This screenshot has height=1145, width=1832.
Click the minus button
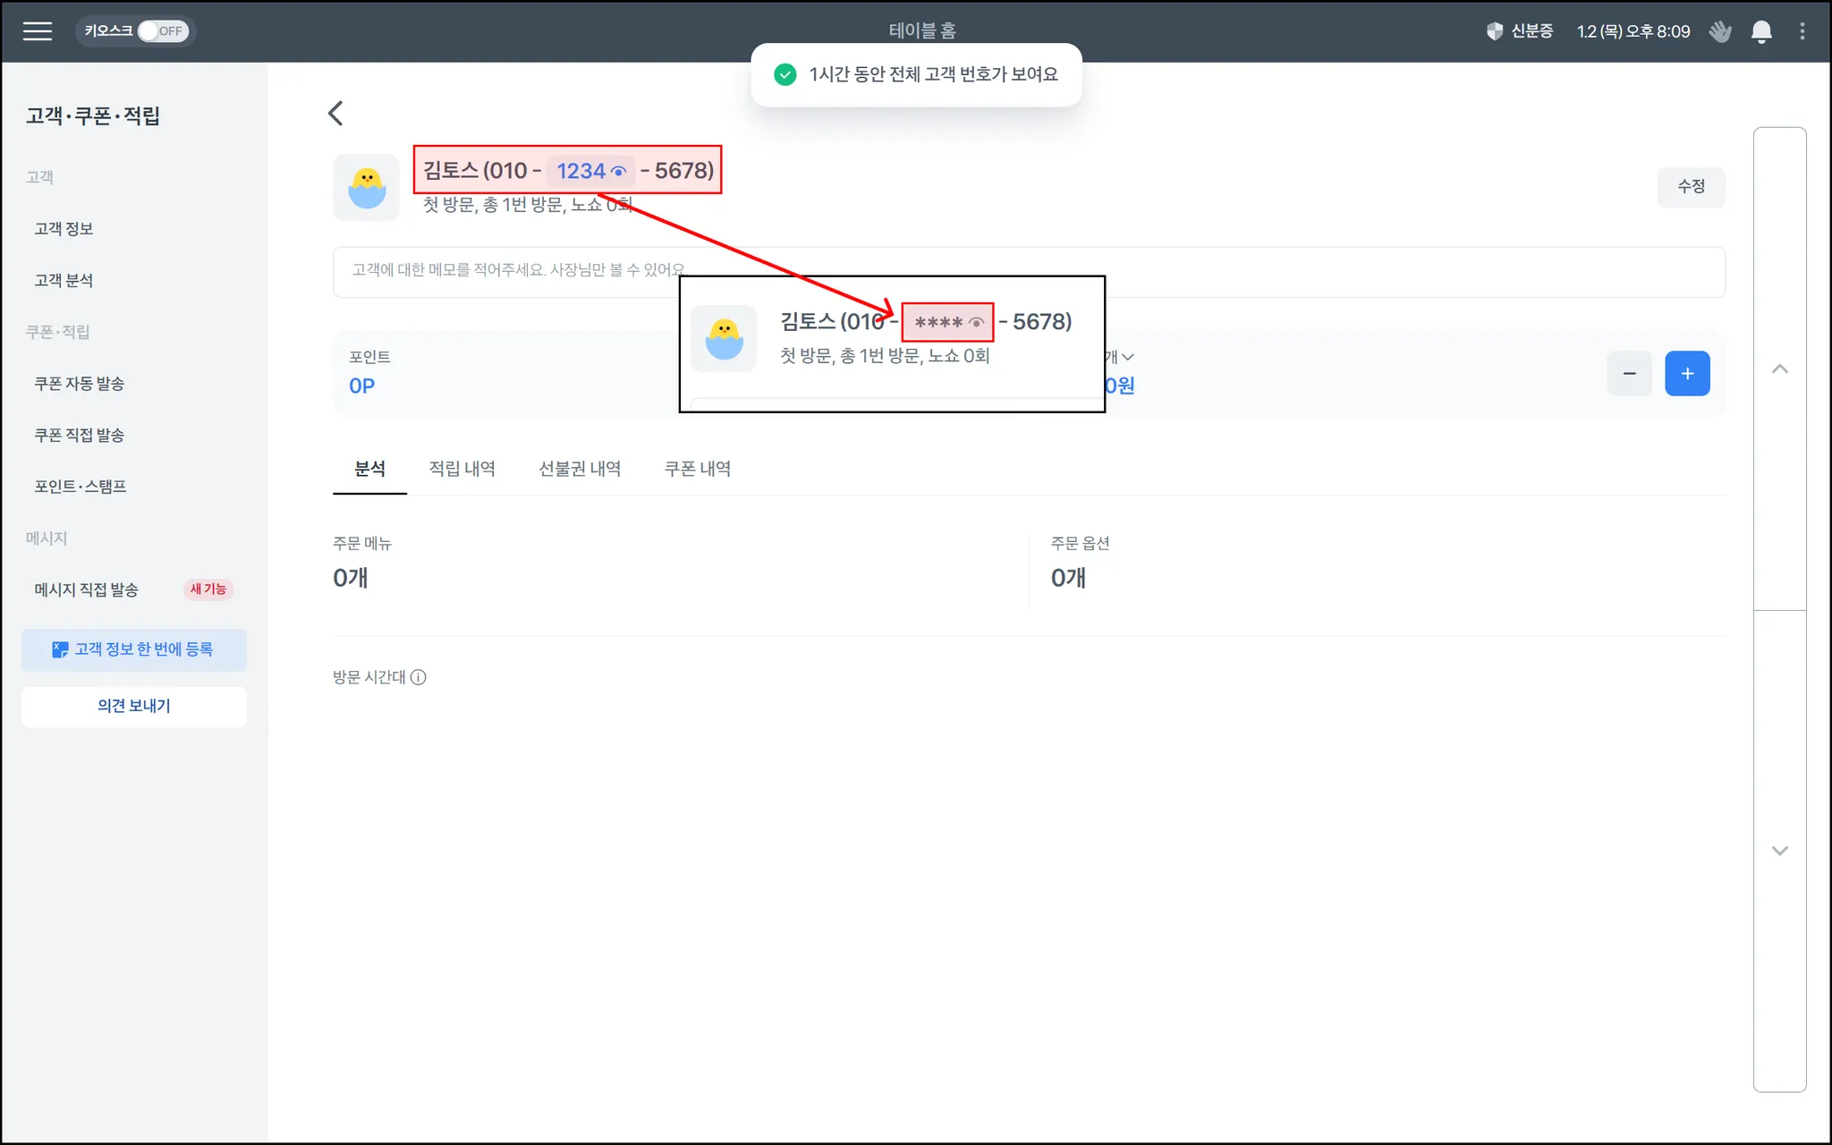click(1629, 374)
